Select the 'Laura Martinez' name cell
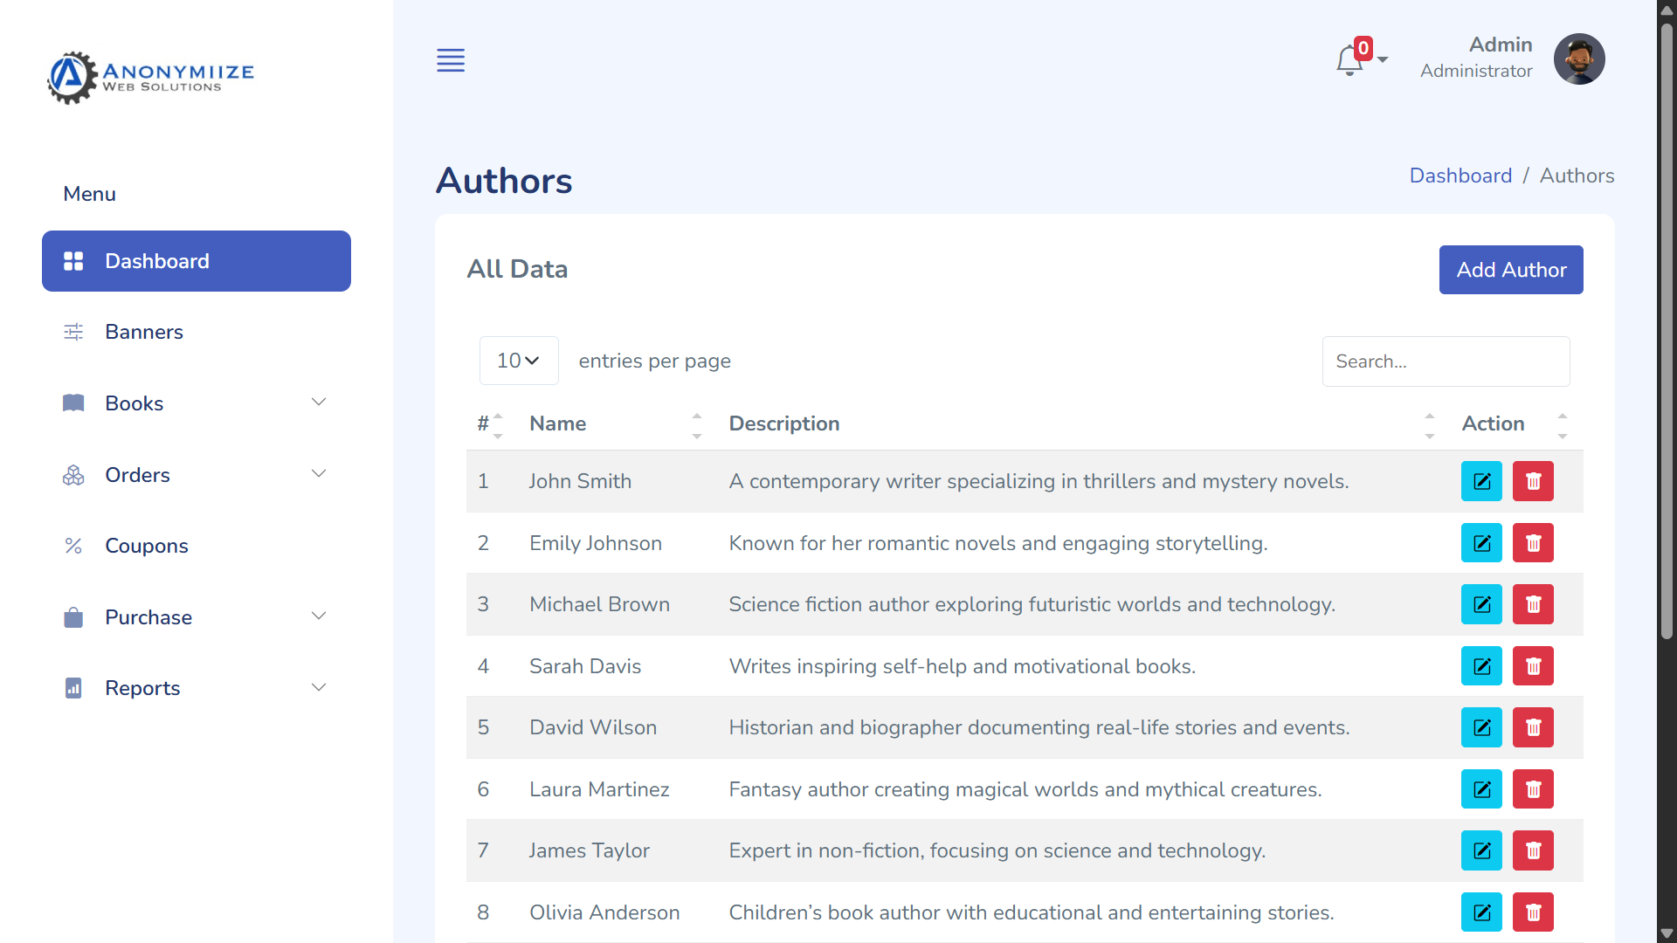The width and height of the screenshot is (1677, 943). click(x=599, y=789)
